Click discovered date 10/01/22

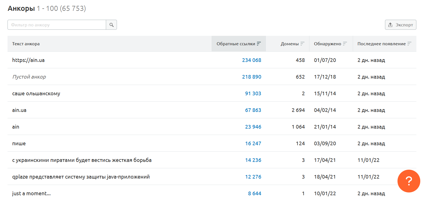[325, 193]
